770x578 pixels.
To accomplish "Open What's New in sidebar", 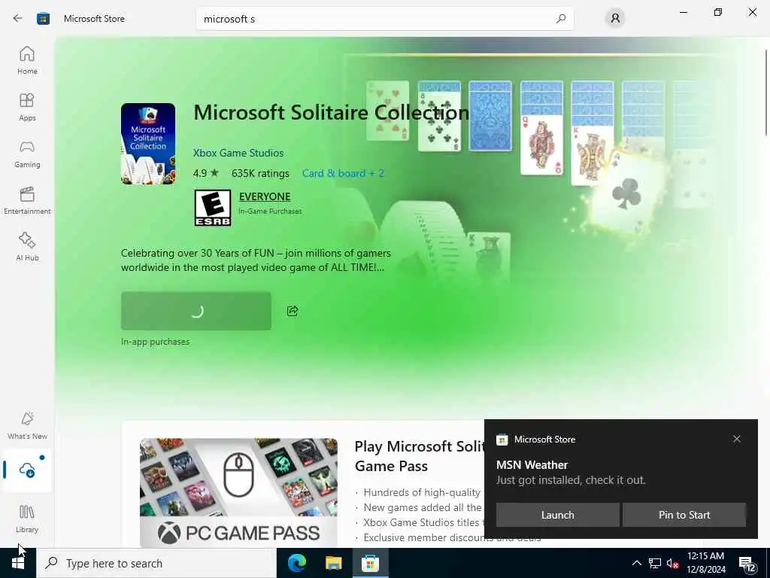I will coord(27,426).
